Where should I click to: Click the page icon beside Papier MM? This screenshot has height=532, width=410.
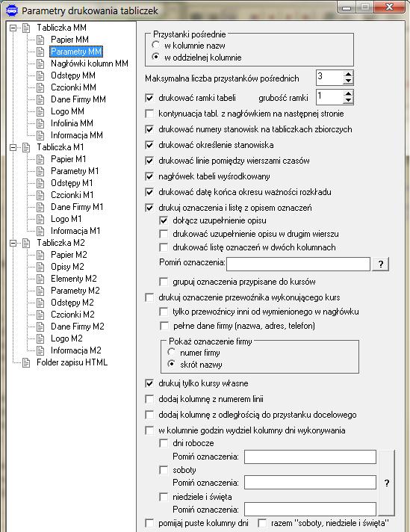click(40, 40)
